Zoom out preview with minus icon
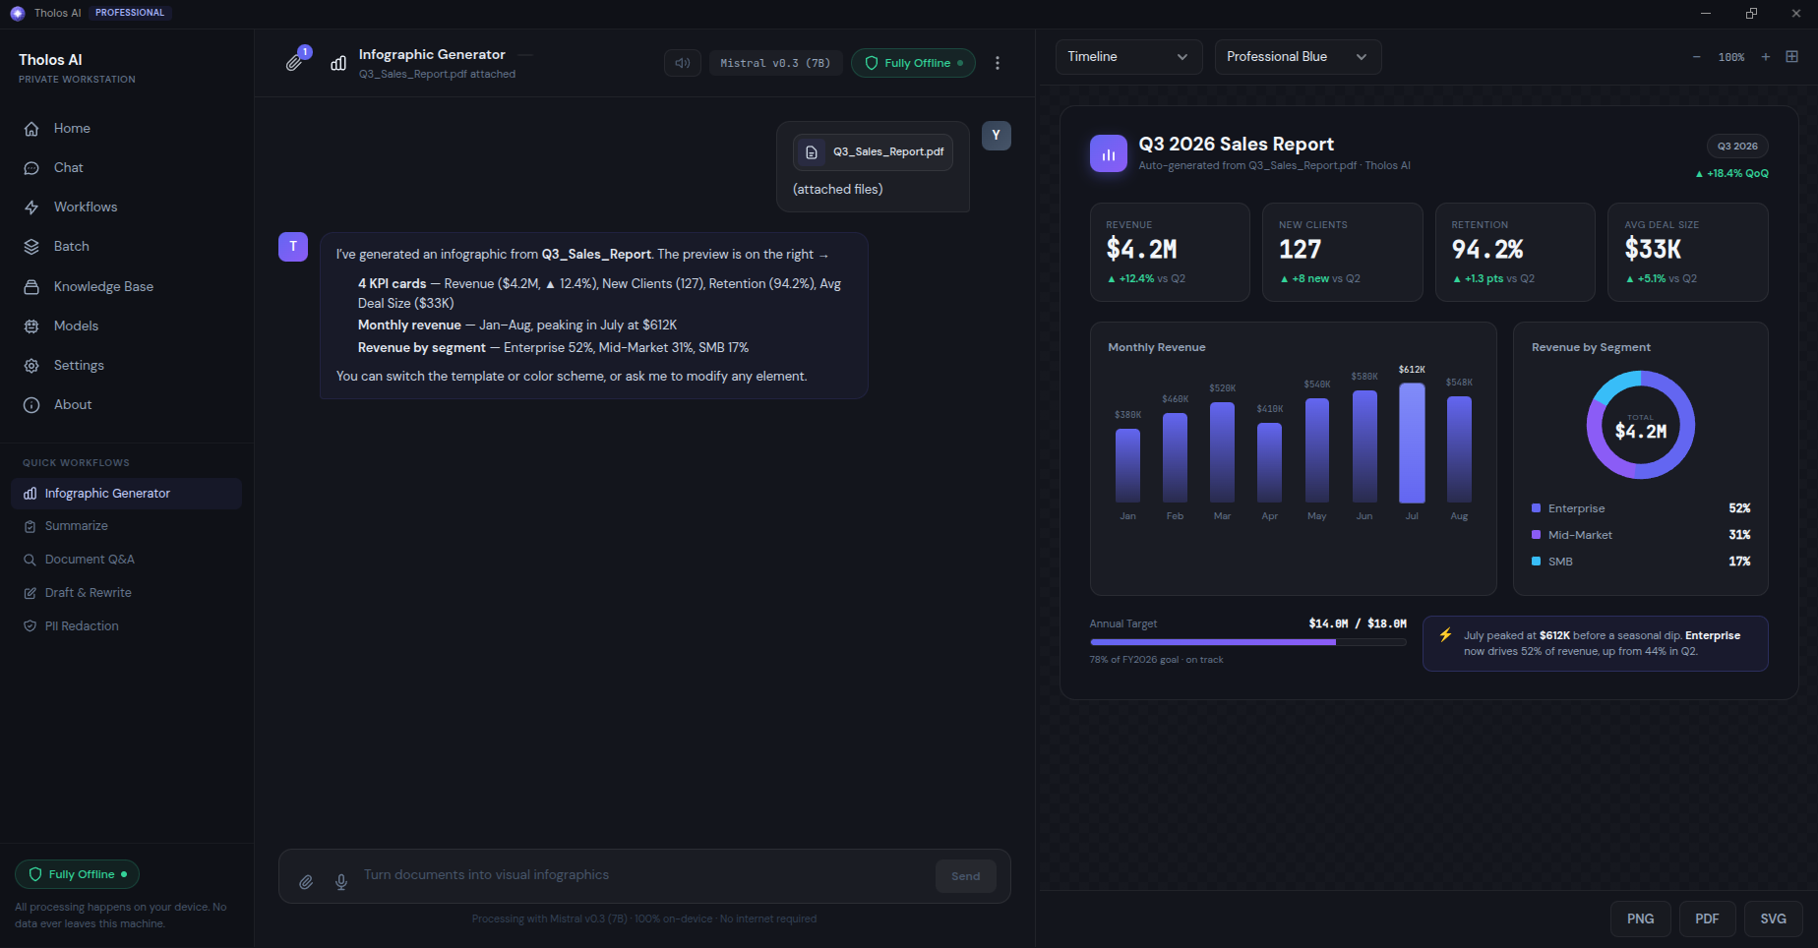Viewport: 1818px width, 948px height. tap(1696, 57)
